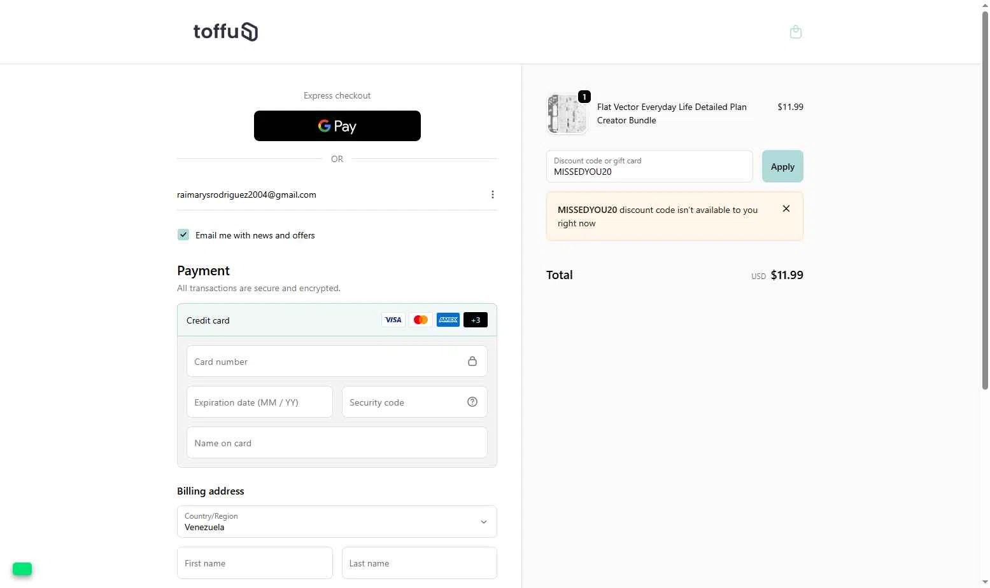
Task: Pay with Google Pay express checkout
Action: [337, 126]
